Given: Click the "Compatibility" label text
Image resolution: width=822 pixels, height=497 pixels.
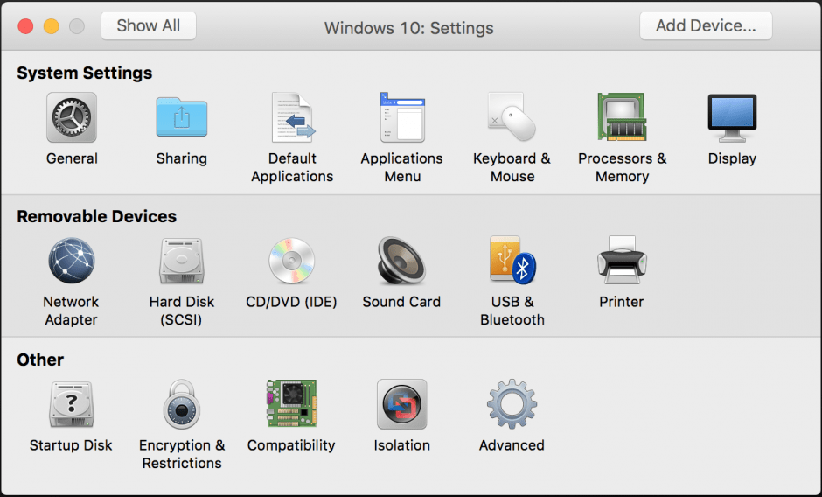Looking at the screenshot, I should (x=291, y=445).
